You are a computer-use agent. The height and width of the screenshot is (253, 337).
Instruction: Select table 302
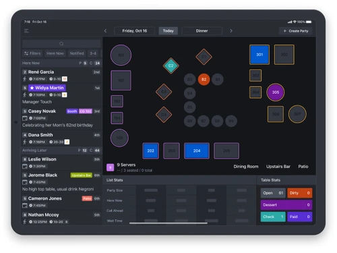pyautogui.click(x=284, y=55)
